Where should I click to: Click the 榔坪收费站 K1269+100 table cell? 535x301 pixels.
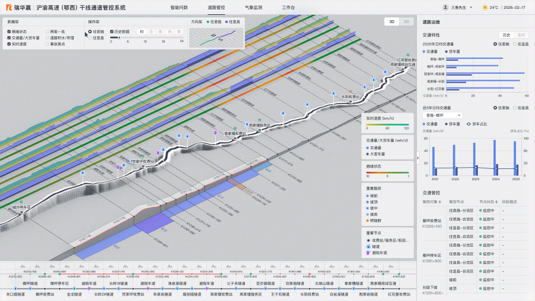[x=432, y=224]
